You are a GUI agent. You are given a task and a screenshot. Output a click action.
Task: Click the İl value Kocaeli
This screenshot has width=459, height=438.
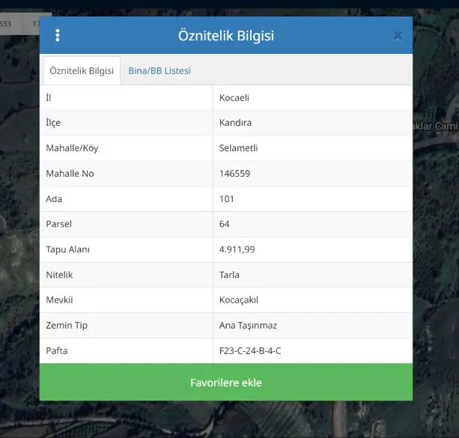coord(234,98)
